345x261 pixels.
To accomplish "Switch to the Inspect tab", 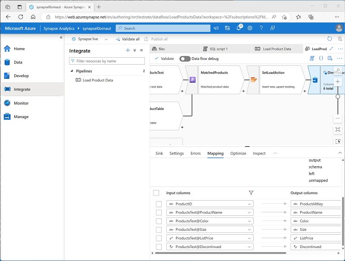I will 259,153.
